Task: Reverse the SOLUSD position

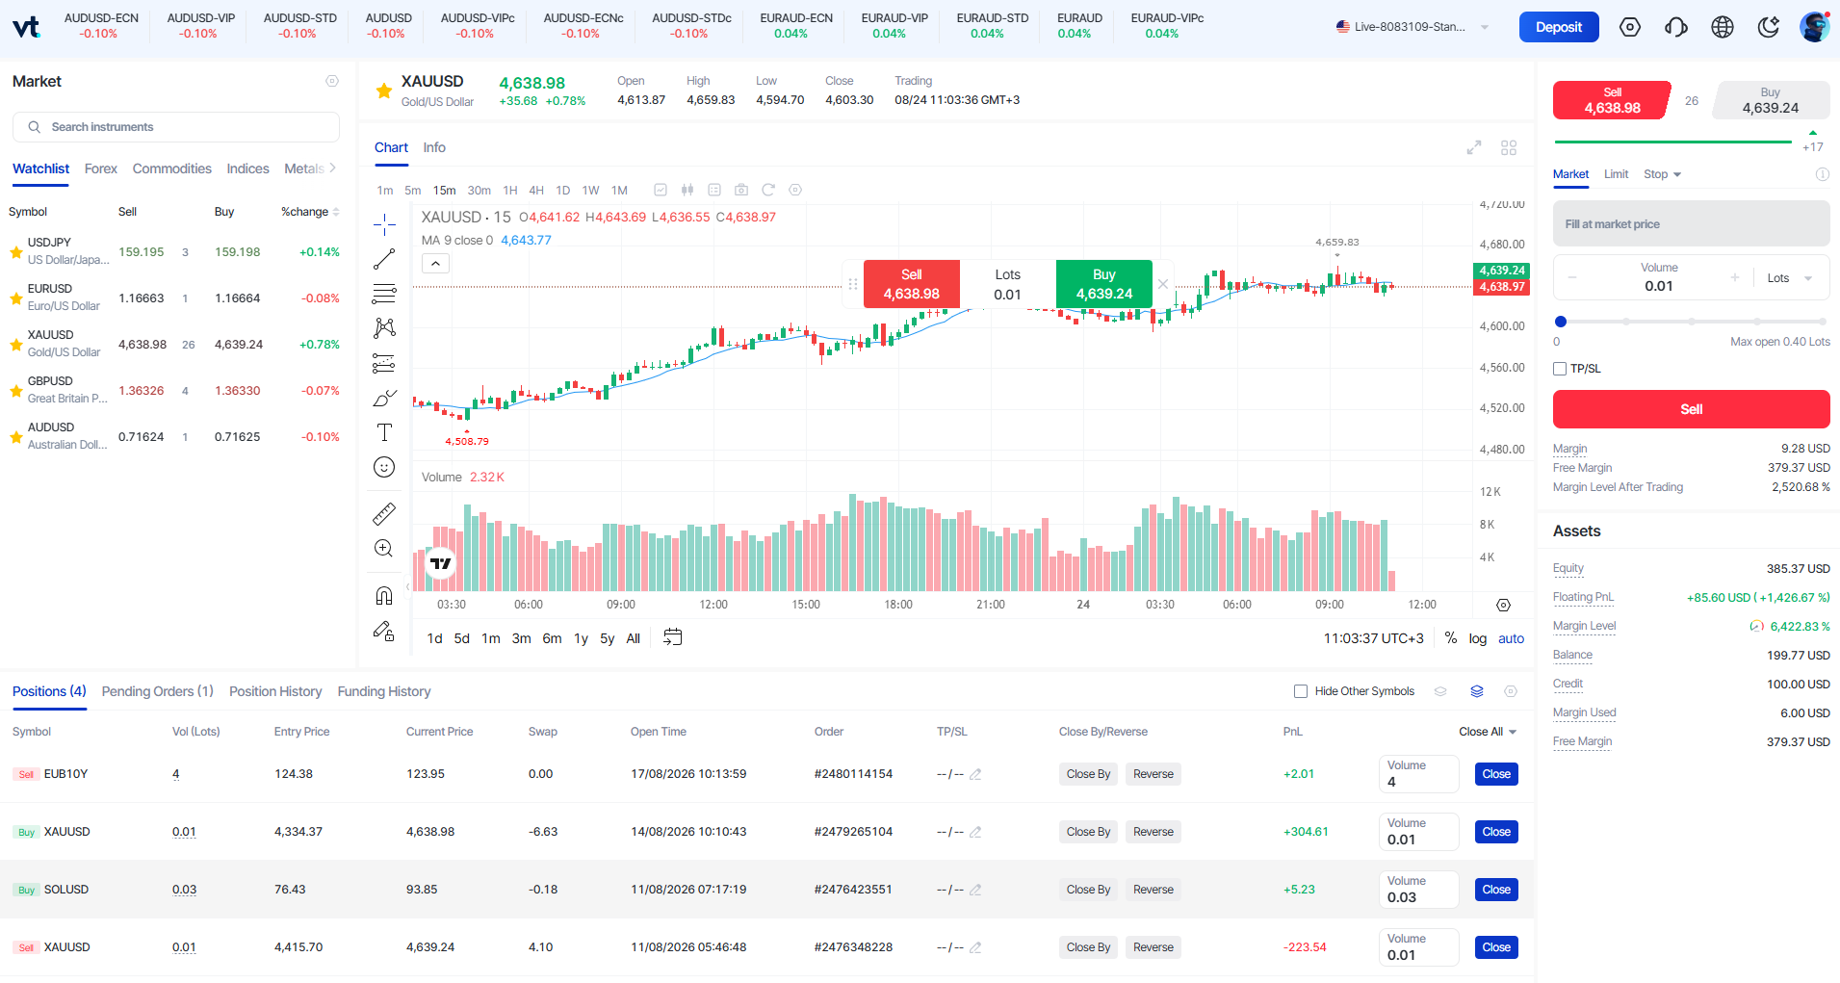Action: [x=1153, y=890]
